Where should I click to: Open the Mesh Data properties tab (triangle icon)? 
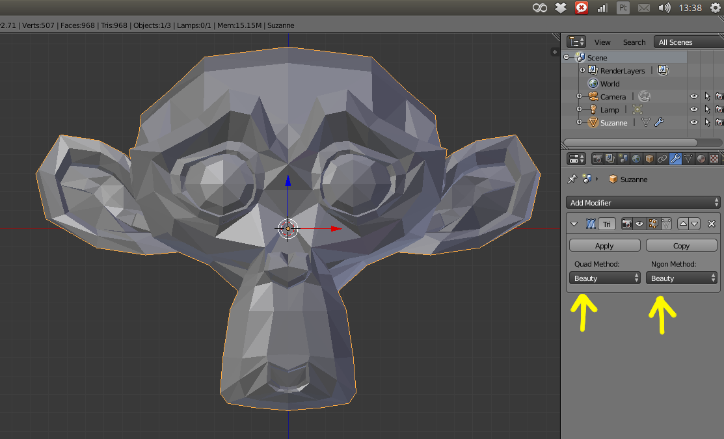(x=688, y=159)
